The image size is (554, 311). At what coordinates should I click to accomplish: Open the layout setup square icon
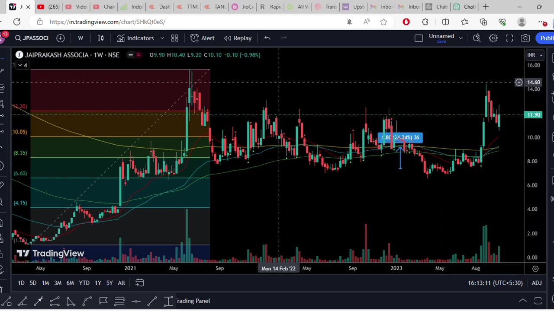pos(419,38)
